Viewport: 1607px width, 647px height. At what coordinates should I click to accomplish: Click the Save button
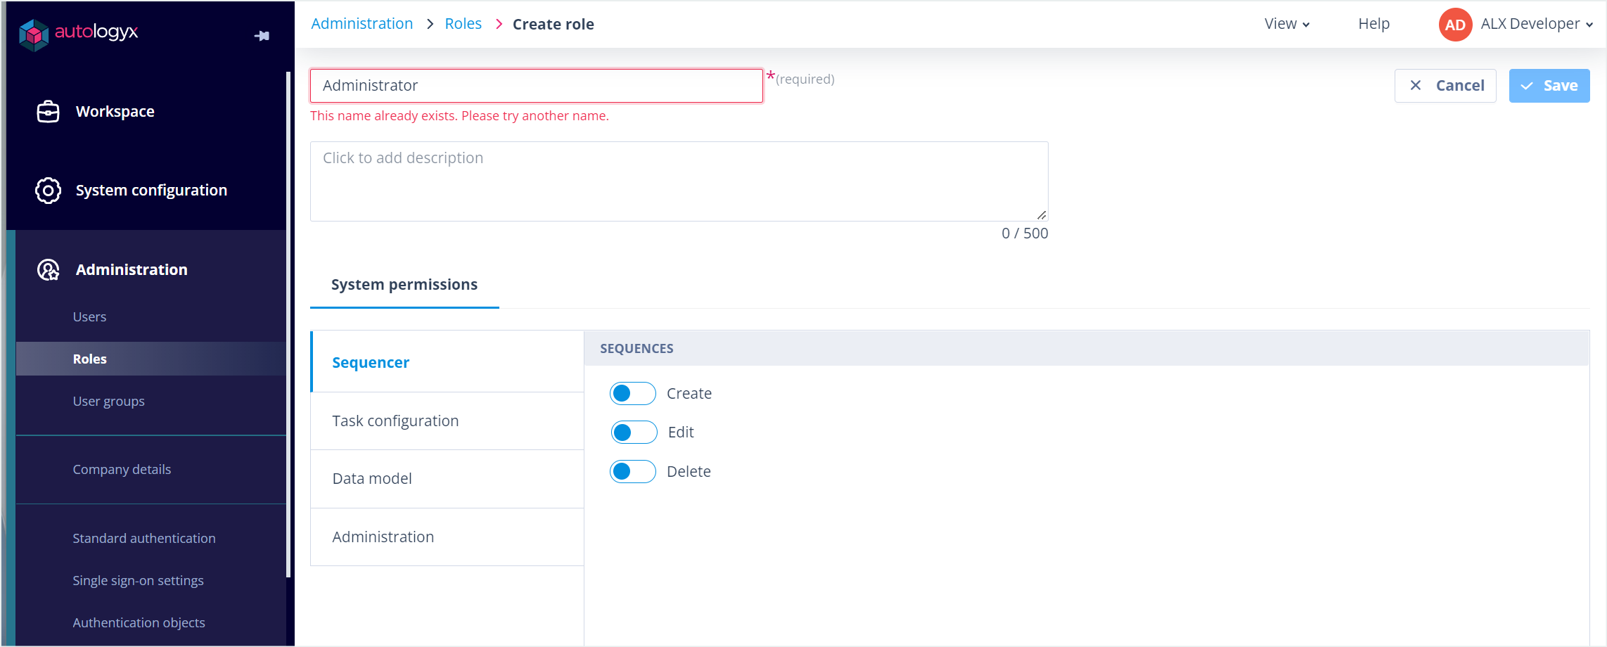coord(1549,86)
